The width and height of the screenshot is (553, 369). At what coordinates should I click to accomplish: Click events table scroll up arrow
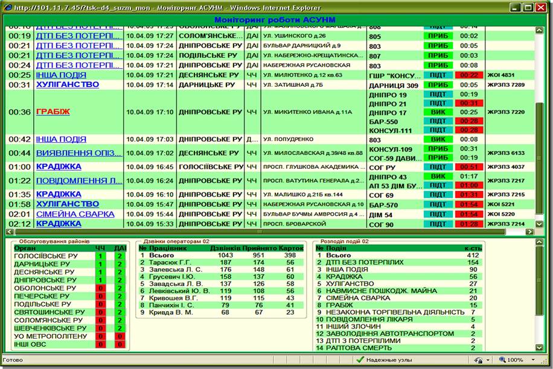pyautogui.click(x=539, y=31)
